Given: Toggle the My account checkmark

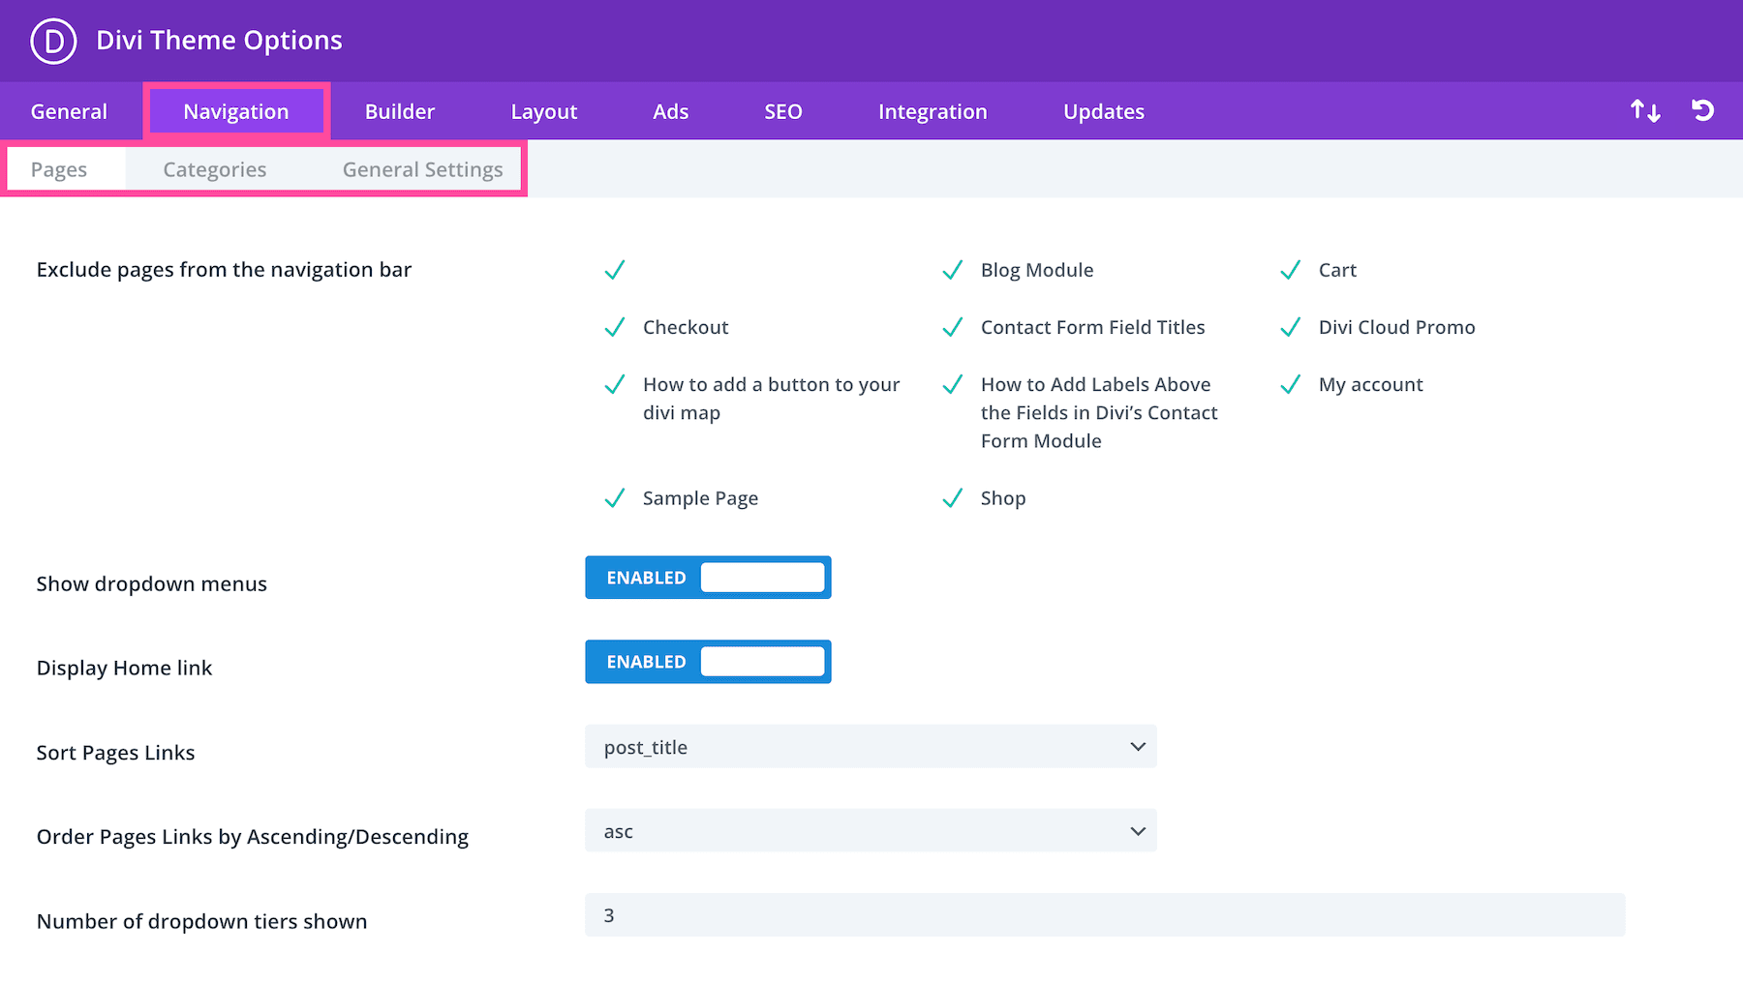Looking at the screenshot, I should point(1290,385).
